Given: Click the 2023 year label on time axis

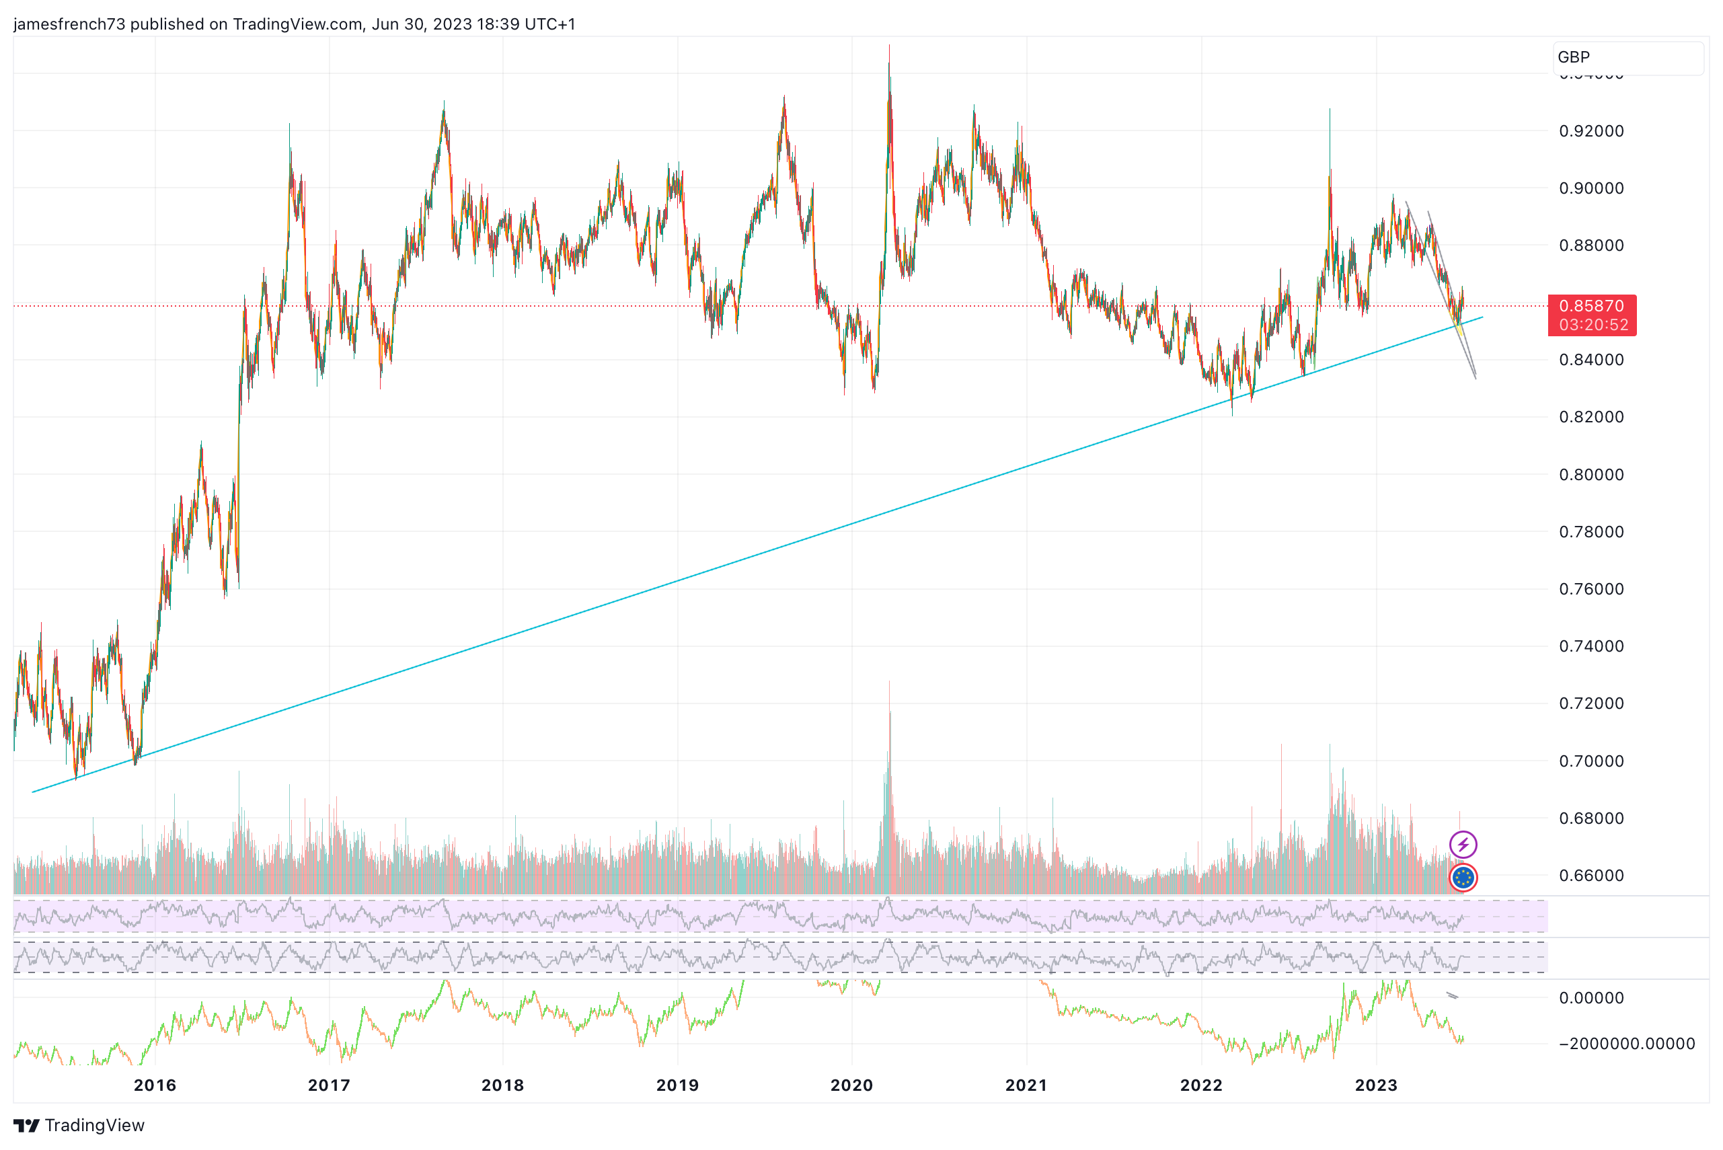Looking at the screenshot, I should (x=1375, y=1084).
